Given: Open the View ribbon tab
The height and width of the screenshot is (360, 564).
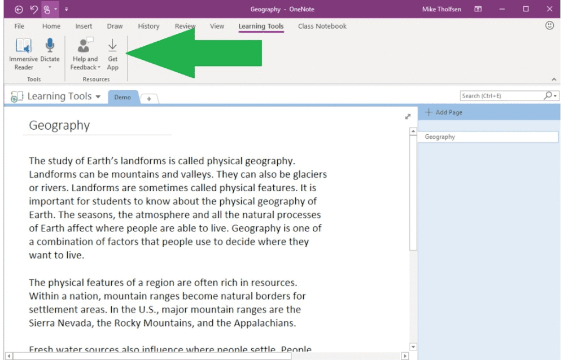Looking at the screenshot, I should [217, 27].
